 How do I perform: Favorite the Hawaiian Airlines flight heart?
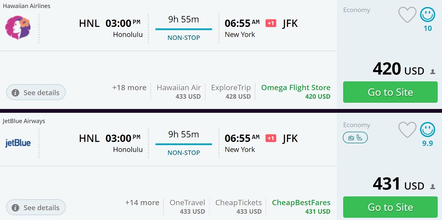click(407, 15)
